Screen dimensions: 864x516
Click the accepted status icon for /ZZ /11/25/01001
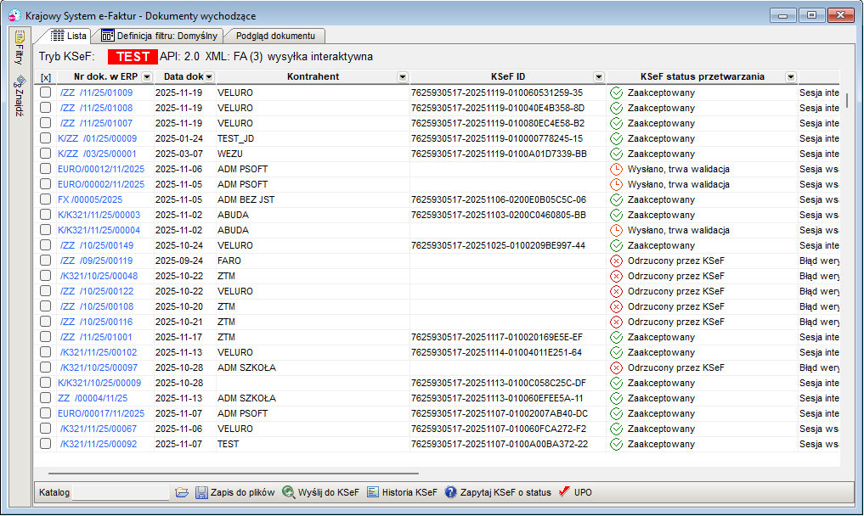(x=617, y=338)
